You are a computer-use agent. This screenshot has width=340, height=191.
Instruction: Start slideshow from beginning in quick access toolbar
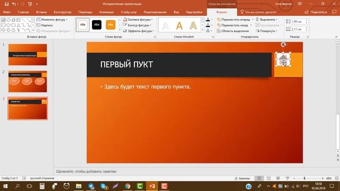[x=30, y=4]
